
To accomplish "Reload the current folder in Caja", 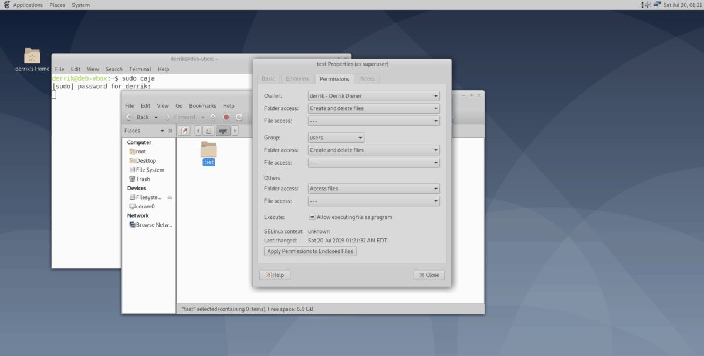I will tap(239, 117).
